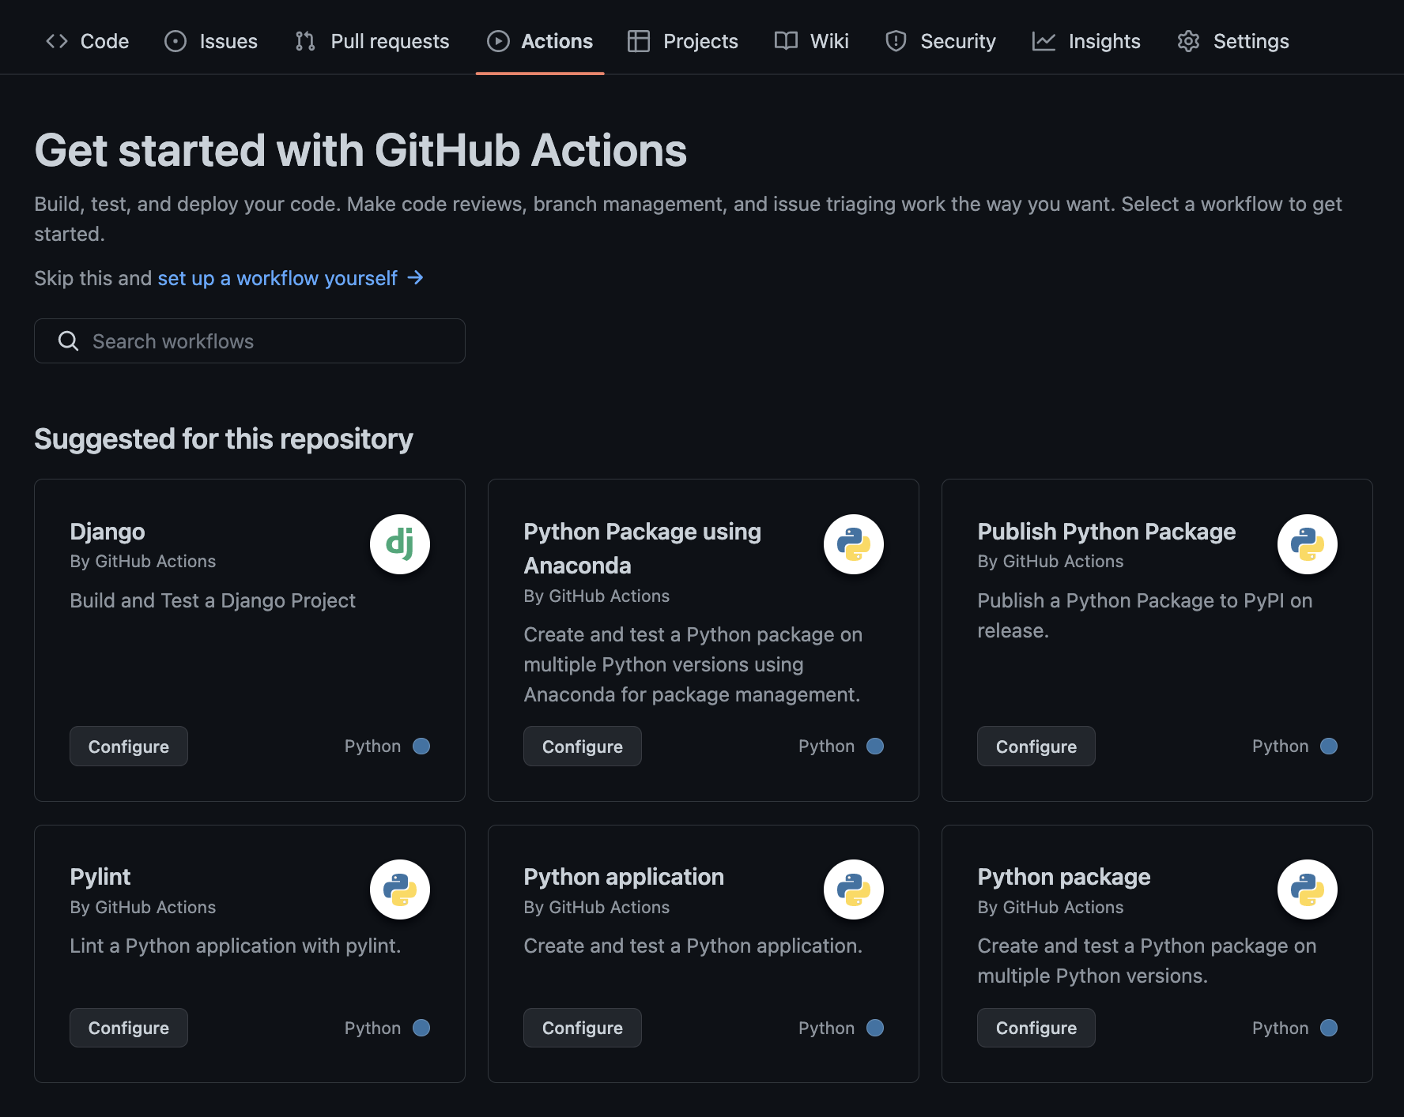
Task: Go to Pull requests tab
Action: point(372,41)
